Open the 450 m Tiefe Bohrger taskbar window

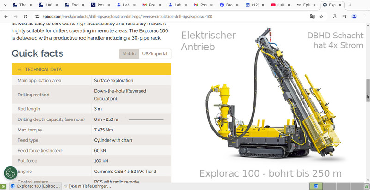[x=90, y=186]
